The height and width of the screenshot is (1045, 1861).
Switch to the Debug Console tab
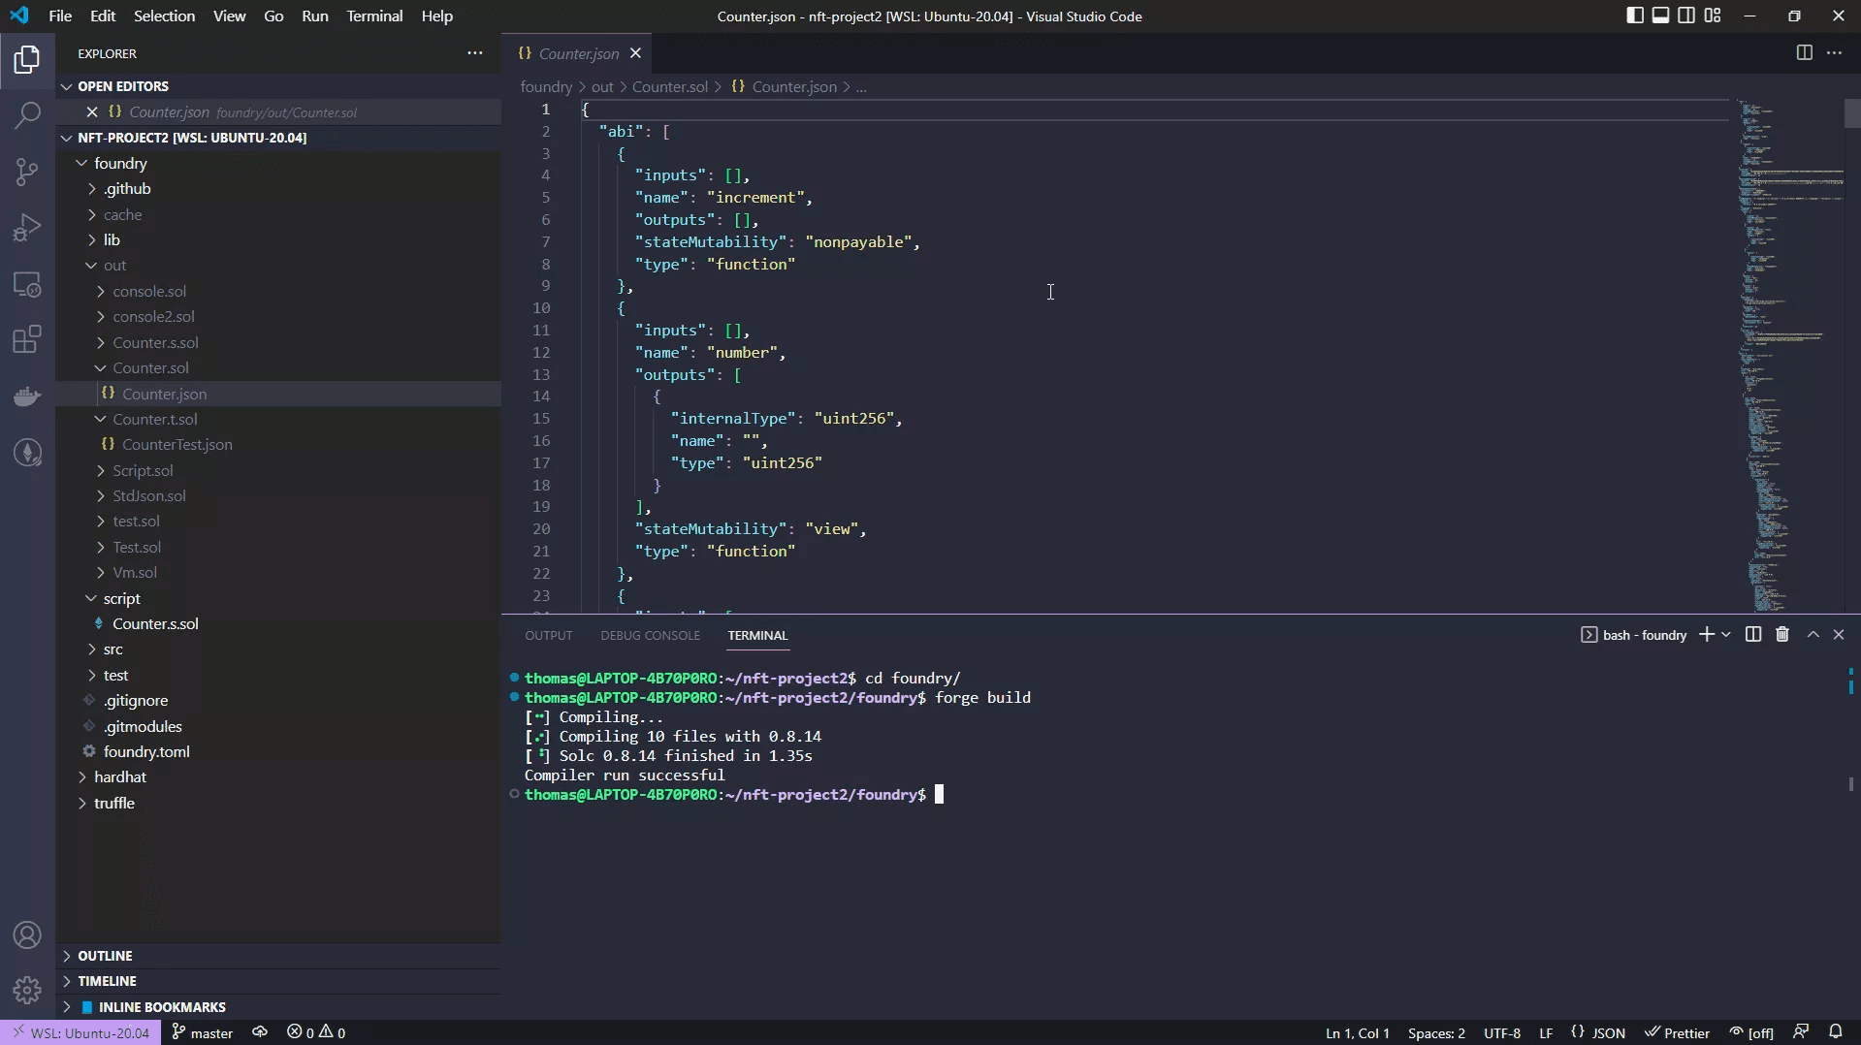pos(650,636)
